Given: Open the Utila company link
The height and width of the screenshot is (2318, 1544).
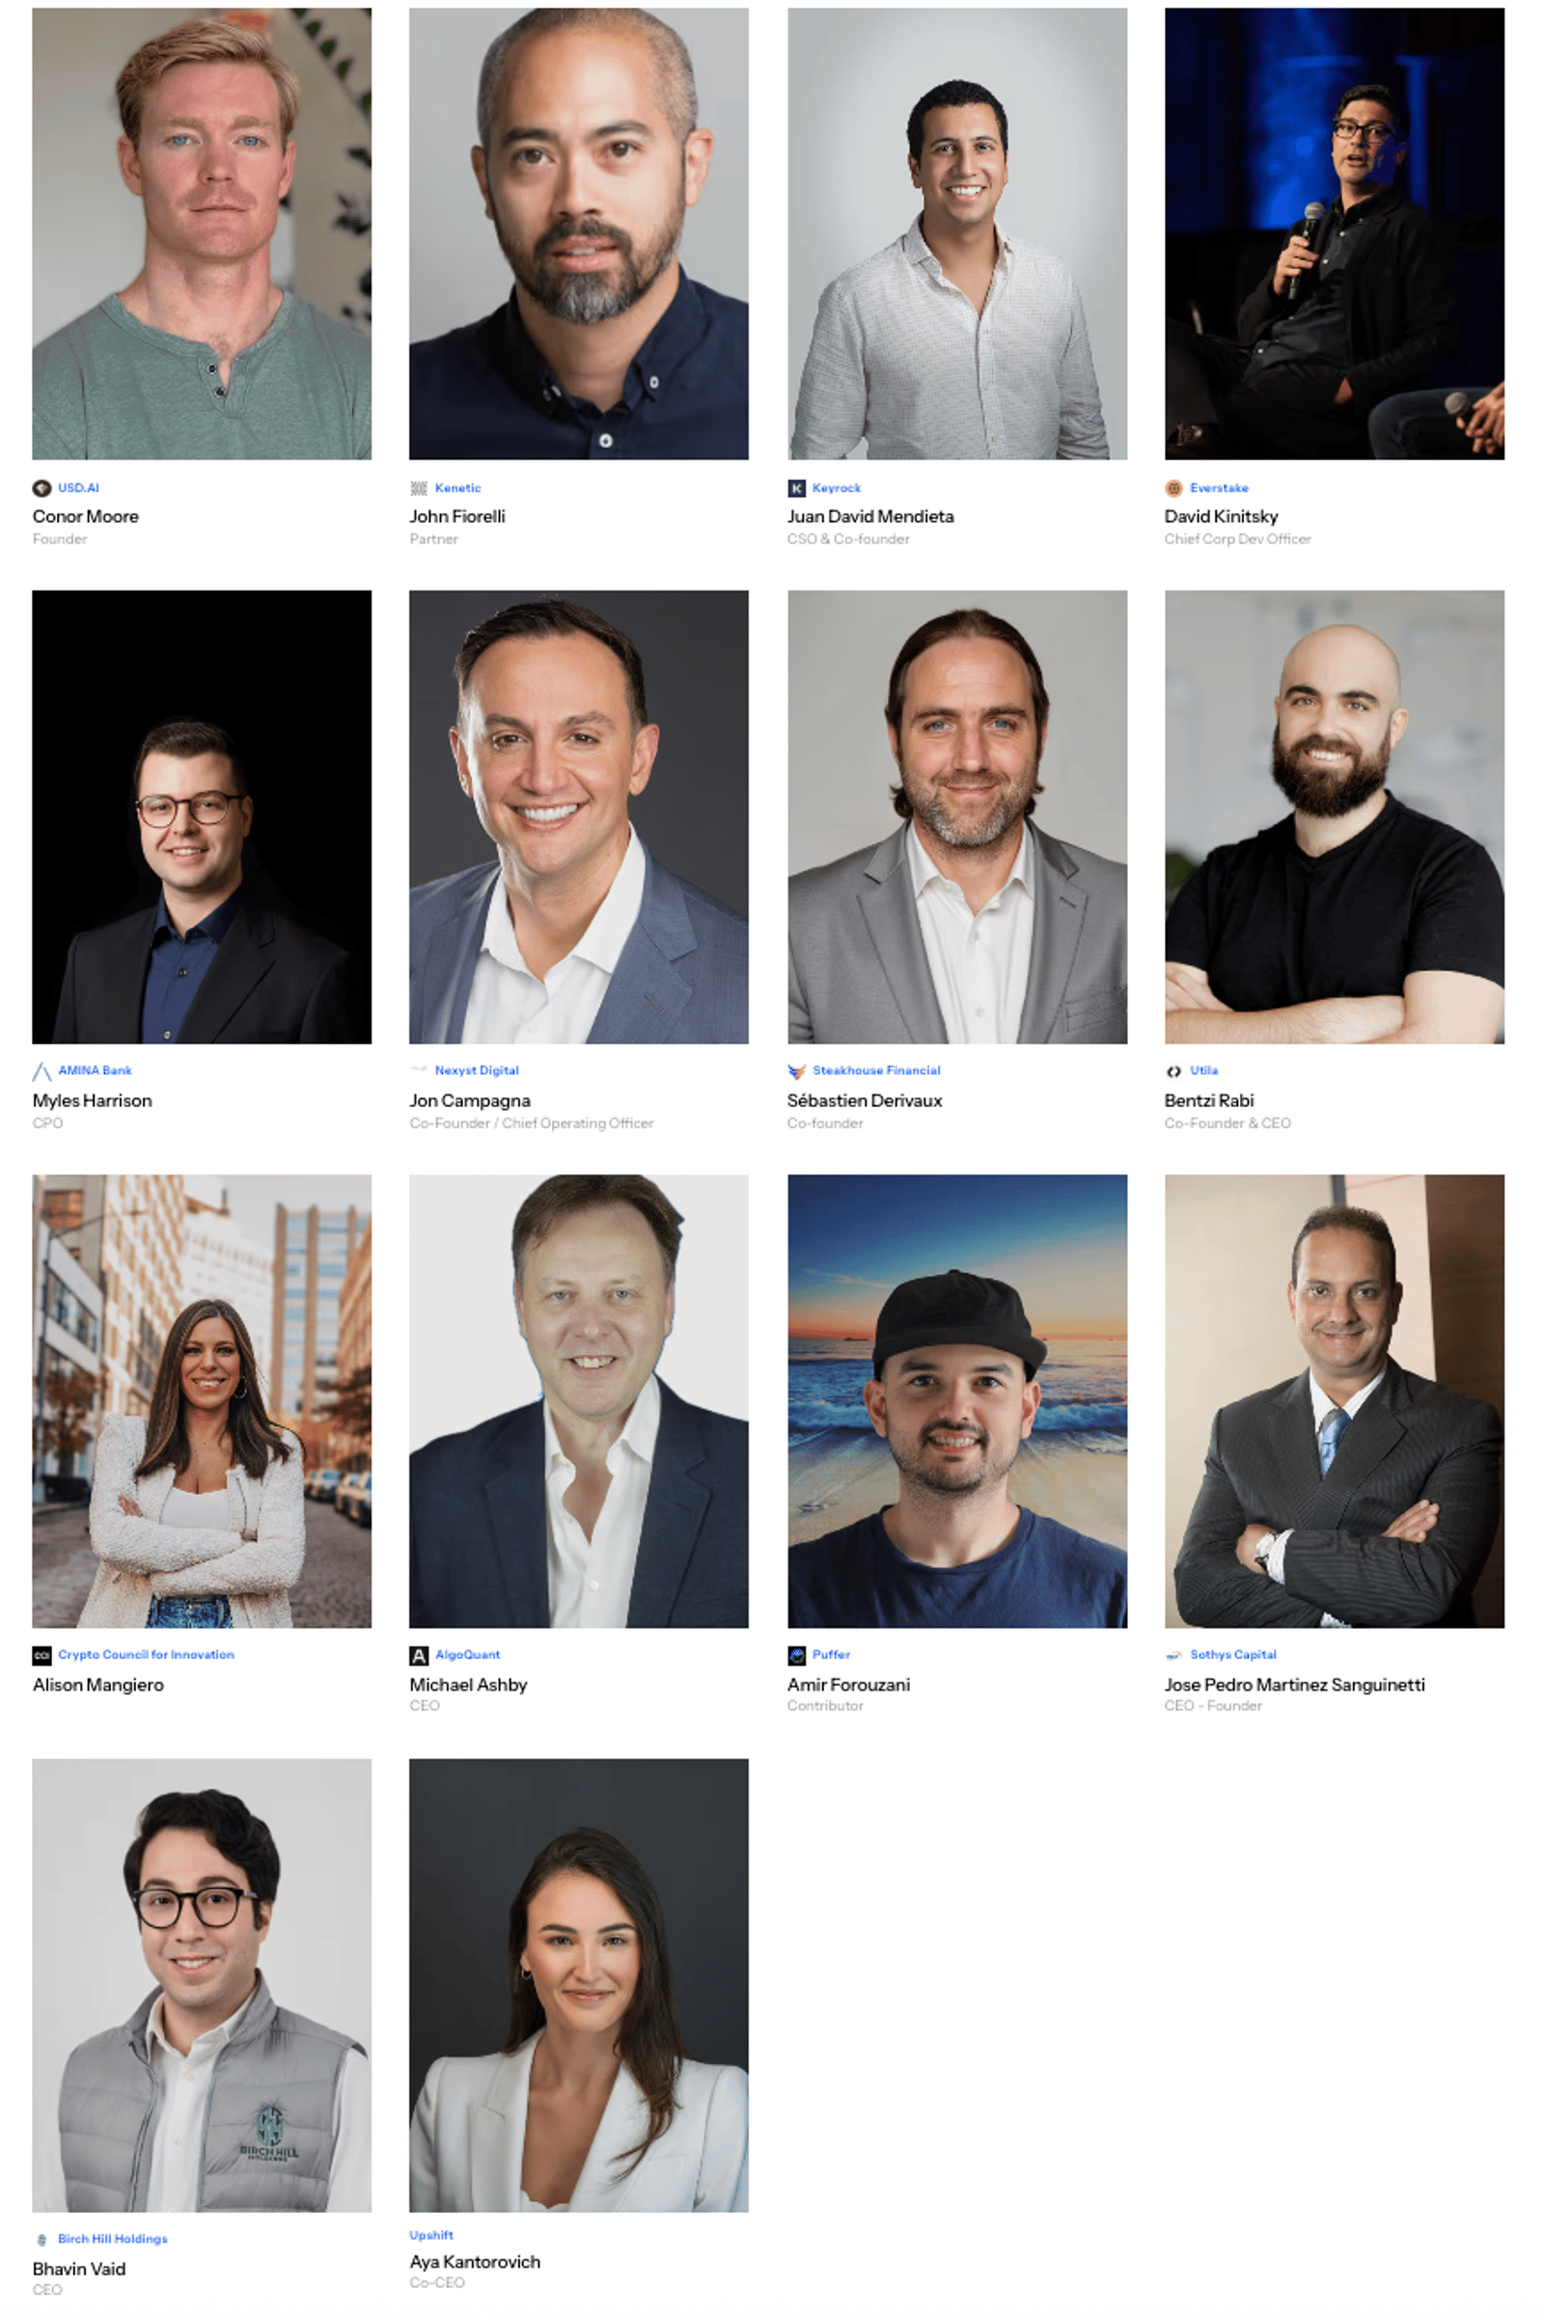Looking at the screenshot, I should point(1203,1070).
